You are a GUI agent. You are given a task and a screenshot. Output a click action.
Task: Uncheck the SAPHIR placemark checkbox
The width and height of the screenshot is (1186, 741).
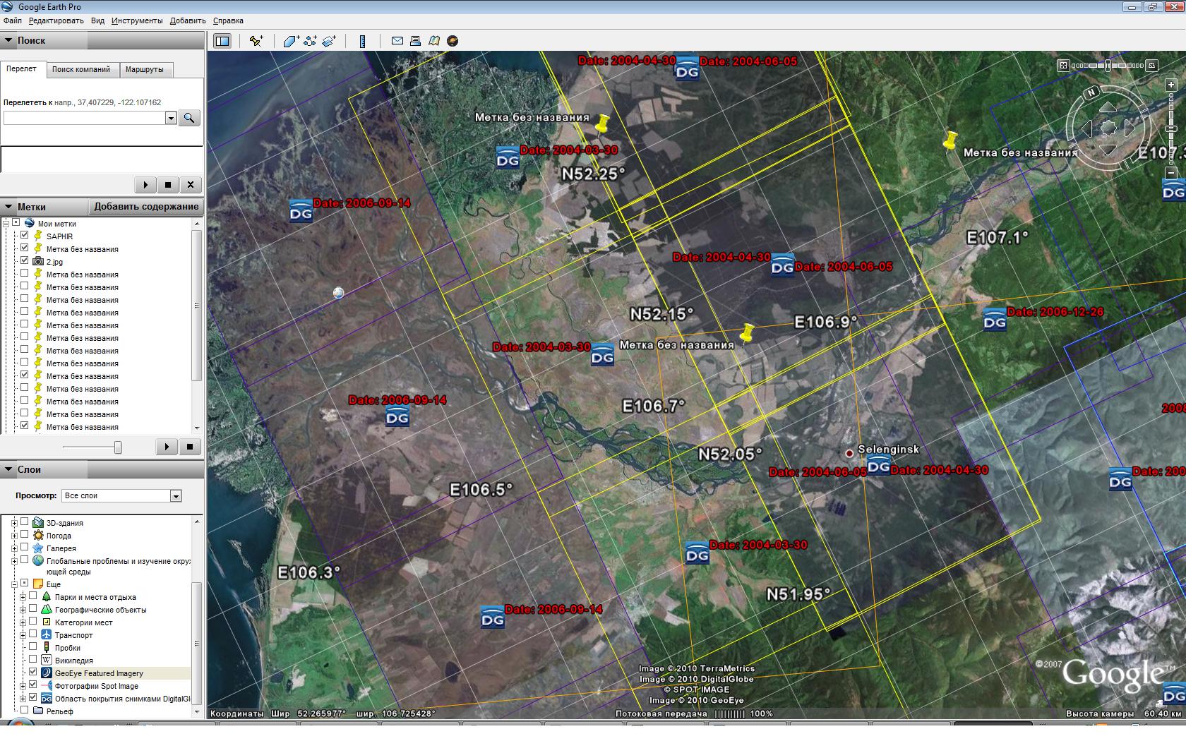tap(25, 236)
